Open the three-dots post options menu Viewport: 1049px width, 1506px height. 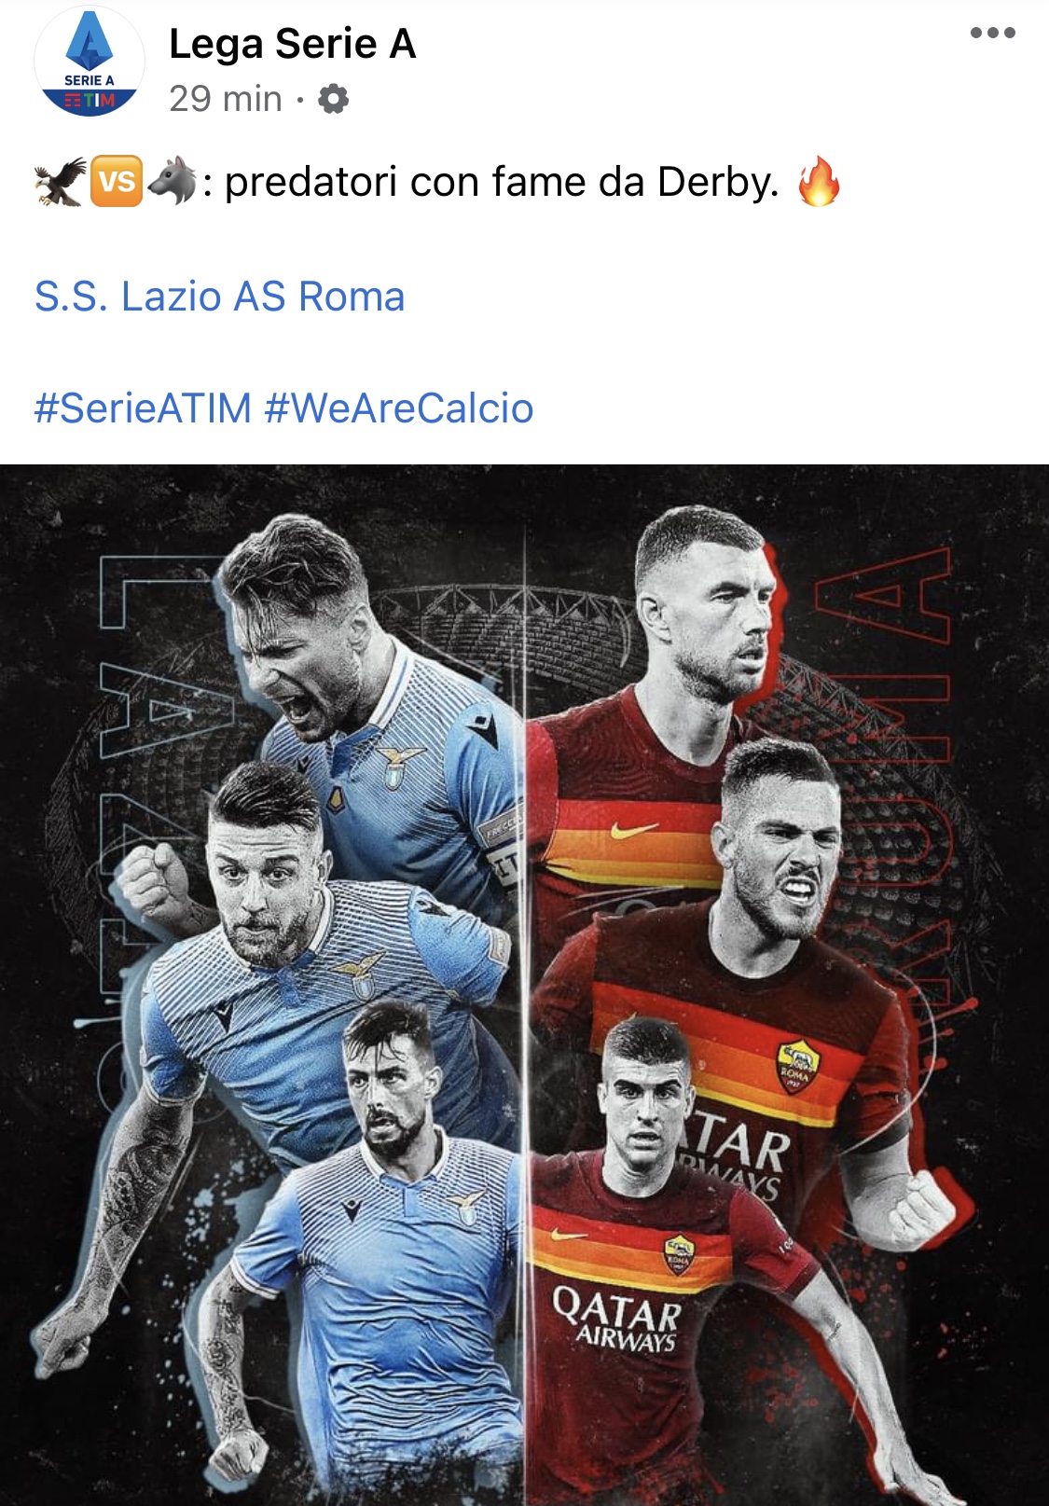(x=992, y=33)
